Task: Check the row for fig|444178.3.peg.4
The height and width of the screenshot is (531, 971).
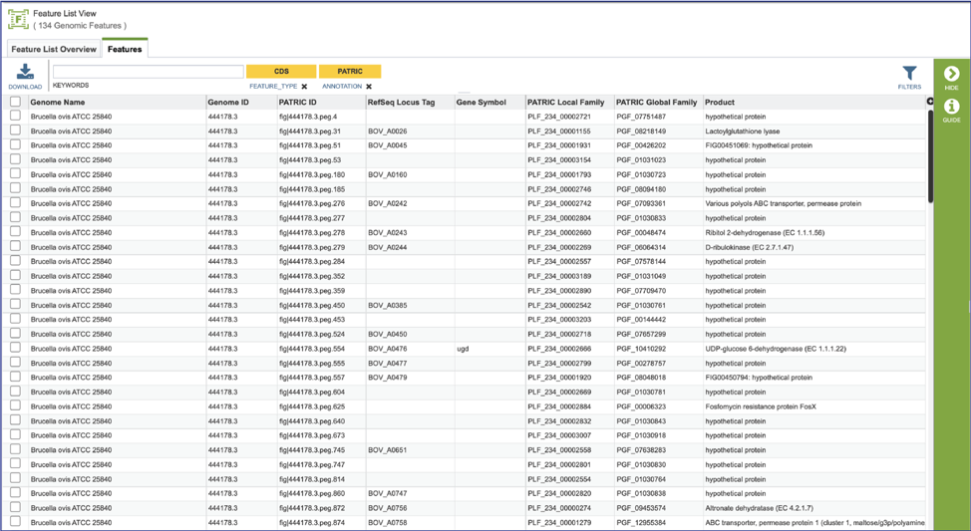Action: [x=16, y=116]
